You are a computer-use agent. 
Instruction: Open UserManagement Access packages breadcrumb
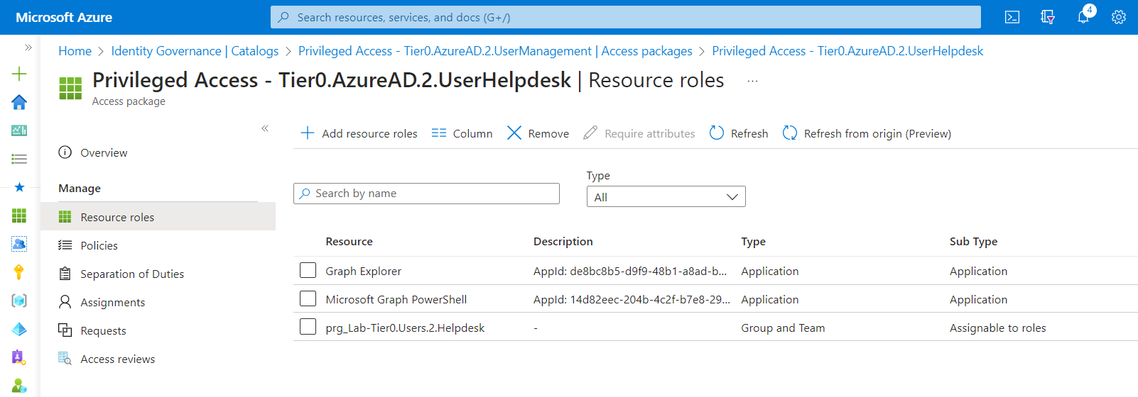click(495, 51)
